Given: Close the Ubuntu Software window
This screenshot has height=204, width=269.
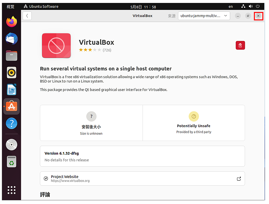Looking at the screenshot, I should click(258, 16).
